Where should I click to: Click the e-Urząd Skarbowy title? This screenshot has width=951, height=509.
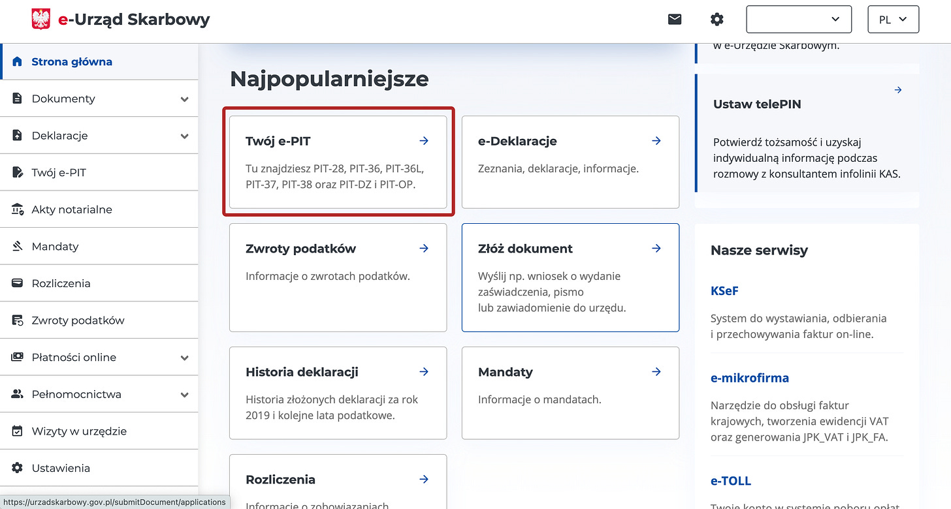click(134, 20)
